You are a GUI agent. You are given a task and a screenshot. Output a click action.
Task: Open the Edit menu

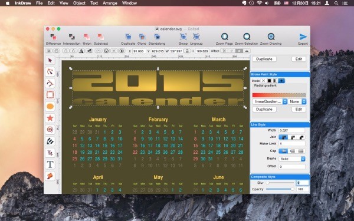point(51,3)
